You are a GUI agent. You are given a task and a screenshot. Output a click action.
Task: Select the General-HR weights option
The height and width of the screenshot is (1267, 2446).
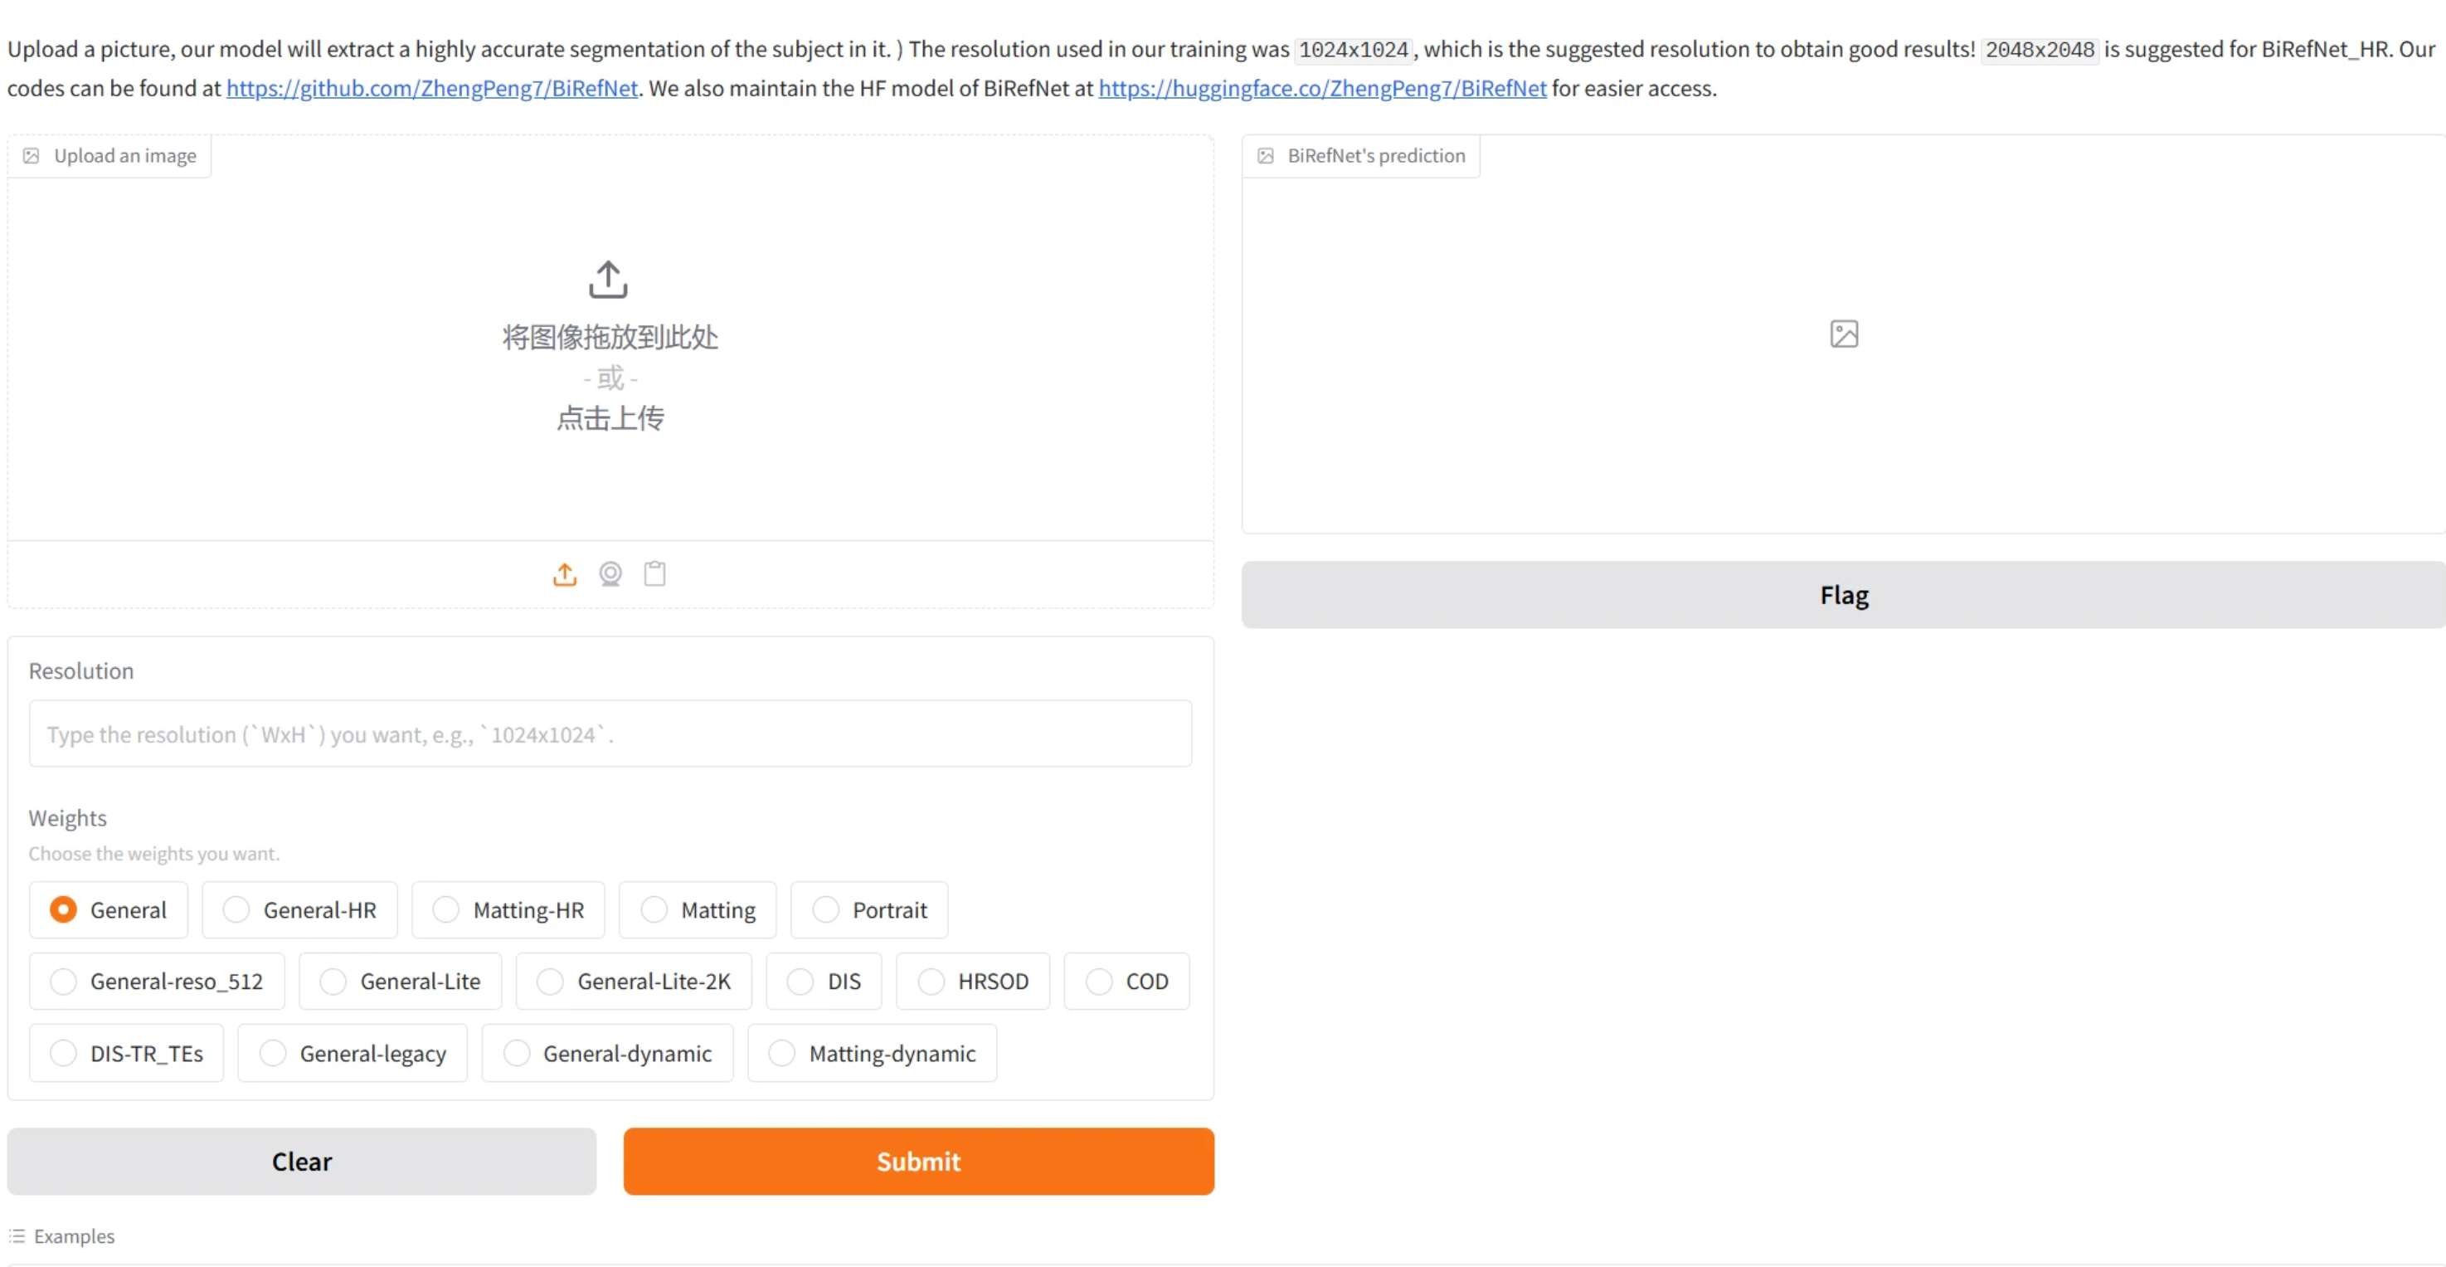[x=236, y=910]
